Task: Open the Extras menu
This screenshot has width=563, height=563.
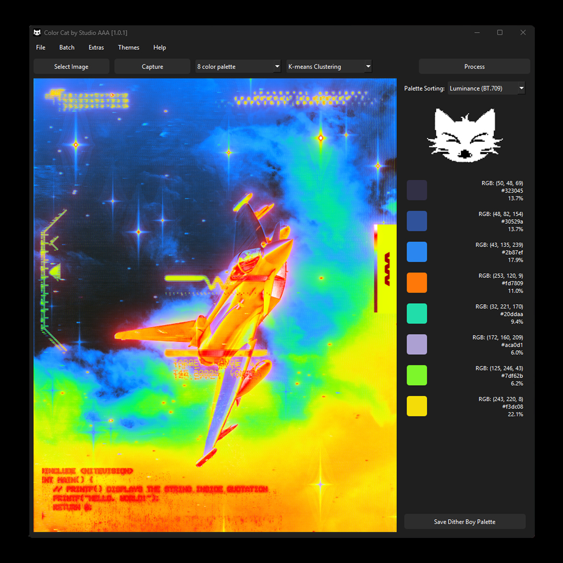Action: click(x=96, y=47)
